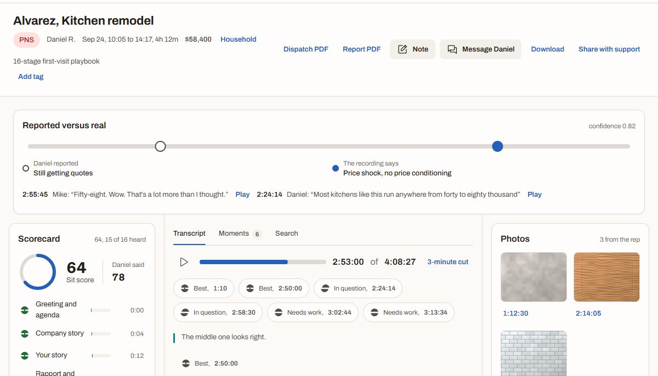Click "64, 15 of 16 heard" text
The width and height of the screenshot is (658, 376).
coord(120,240)
